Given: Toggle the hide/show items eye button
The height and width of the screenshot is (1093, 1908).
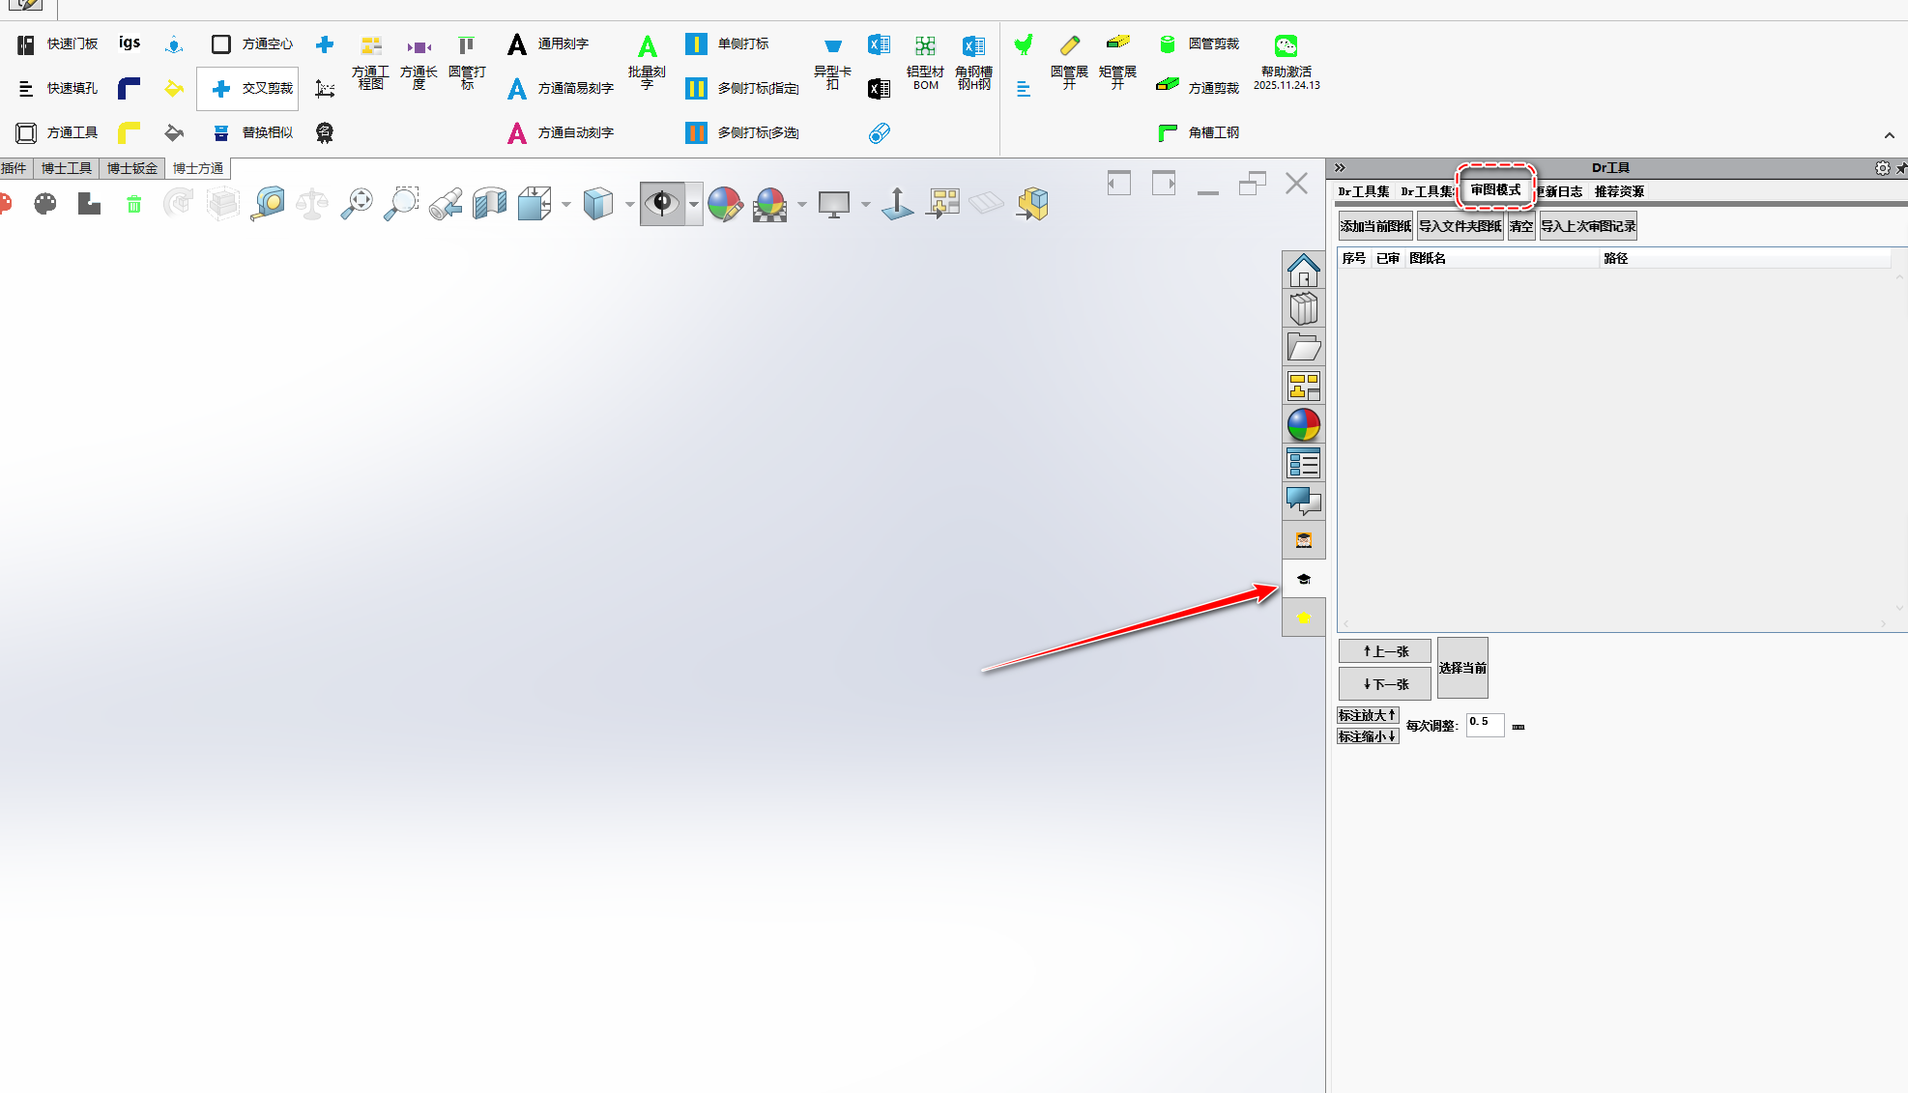Looking at the screenshot, I should coord(662,204).
